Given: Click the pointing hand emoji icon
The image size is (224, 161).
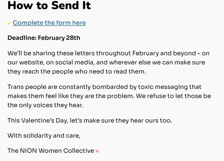Looking at the screenshot, I should click(x=9, y=23).
